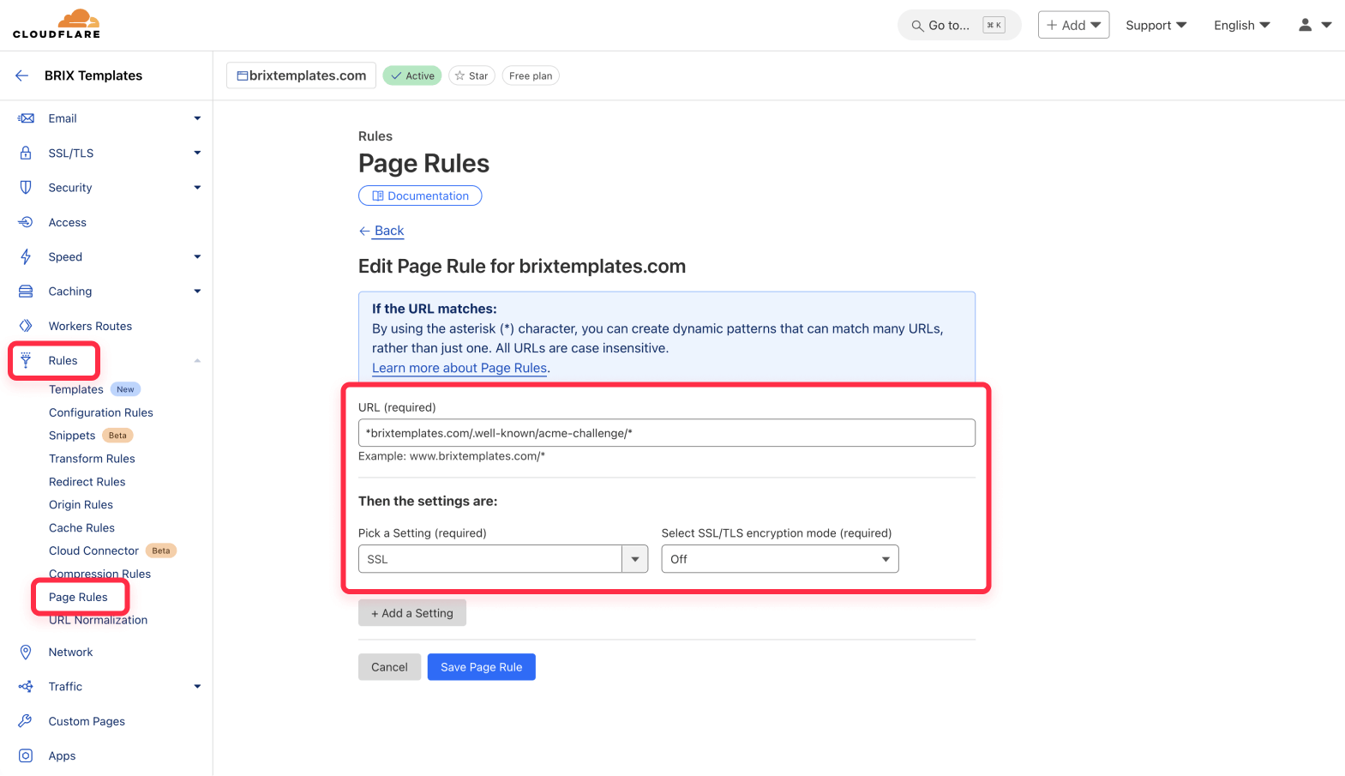
Task: Click the Email envelope icon
Action: (26, 118)
